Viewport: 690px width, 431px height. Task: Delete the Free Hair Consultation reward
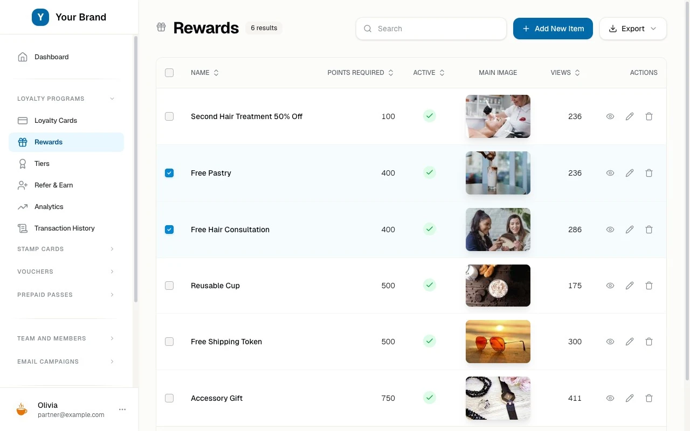(649, 230)
